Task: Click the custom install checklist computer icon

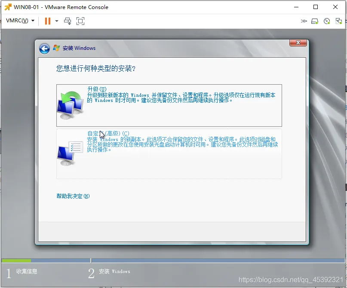Action: tap(70, 153)
